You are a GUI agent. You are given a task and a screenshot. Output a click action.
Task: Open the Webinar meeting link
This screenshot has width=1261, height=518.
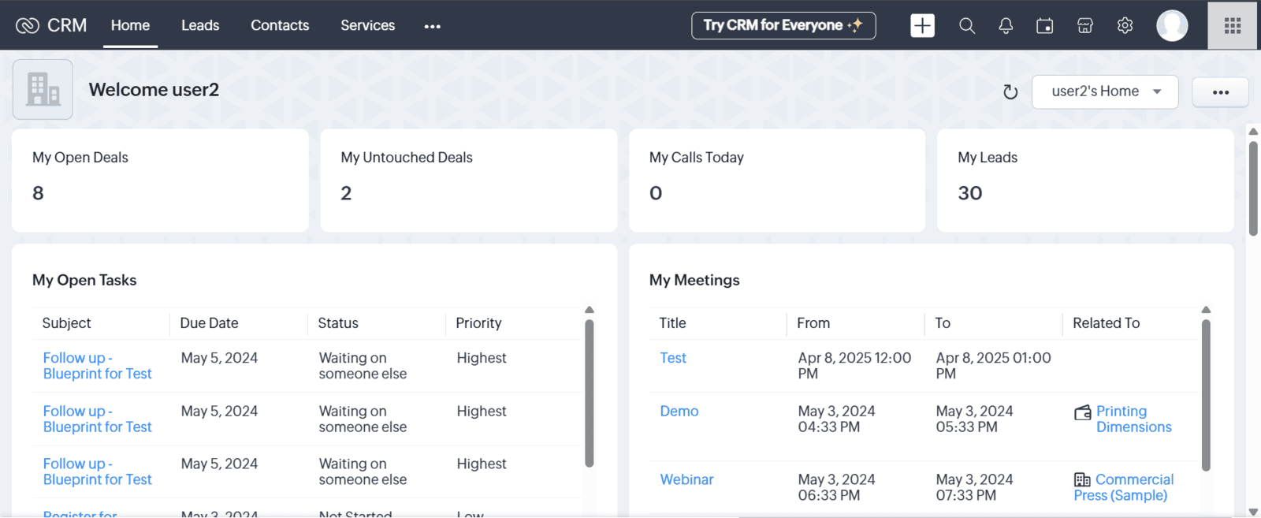click(x=686, y=479)
